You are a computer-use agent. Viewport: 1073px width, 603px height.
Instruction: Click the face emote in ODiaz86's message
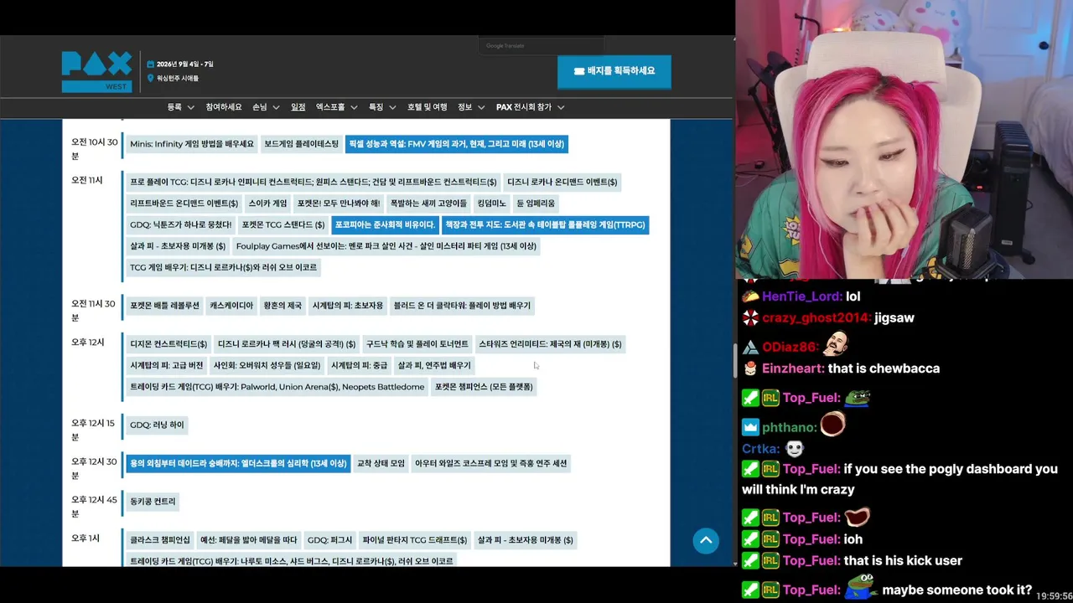pyautogui.click(x=836, y=343)
